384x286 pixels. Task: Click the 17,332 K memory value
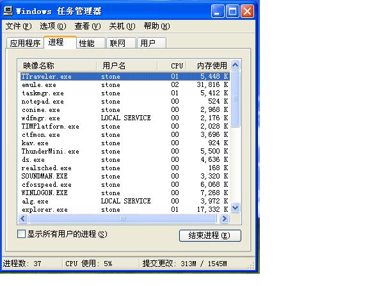212,210
